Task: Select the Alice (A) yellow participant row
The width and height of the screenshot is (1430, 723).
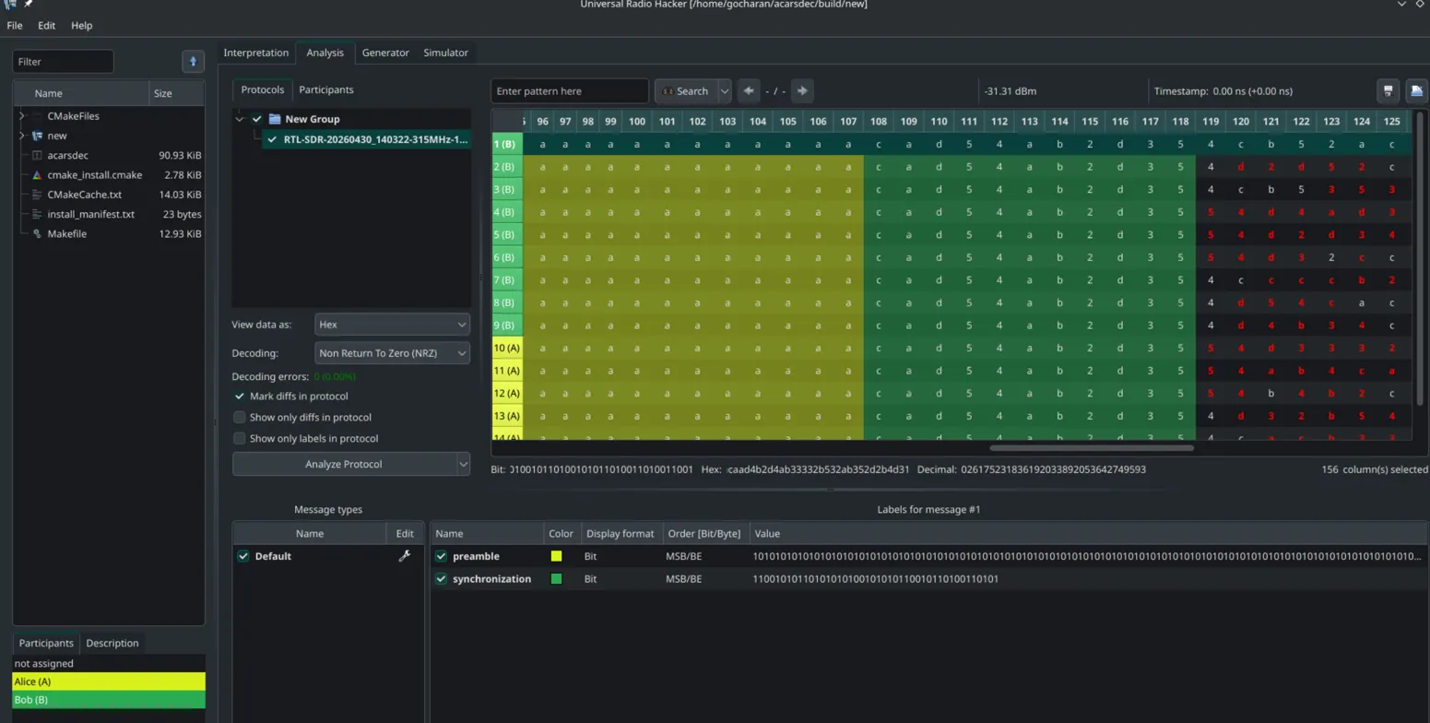Action: pyautogui.click(x=109, y=682)
